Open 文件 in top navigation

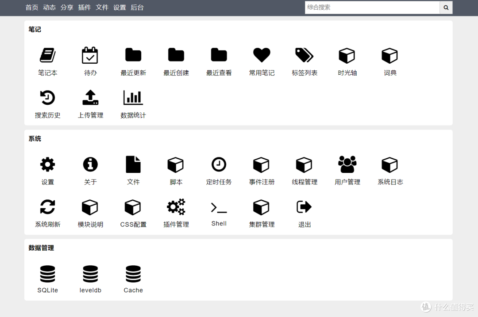coord(102,8)
